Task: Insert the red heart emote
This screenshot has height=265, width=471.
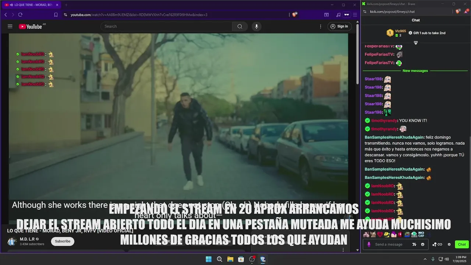Action: (379, 234)
